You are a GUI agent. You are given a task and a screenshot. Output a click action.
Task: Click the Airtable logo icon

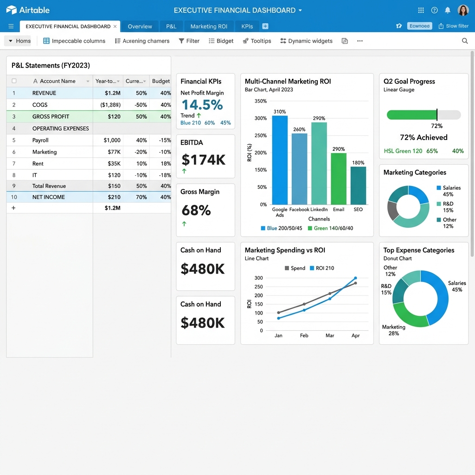pyautogui.click(x=11, y=10)
